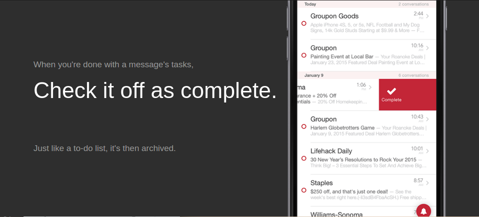Toggle unread circle for Lifehack Daily
Viewport: 479px width, 217px height.
point(304,158)
